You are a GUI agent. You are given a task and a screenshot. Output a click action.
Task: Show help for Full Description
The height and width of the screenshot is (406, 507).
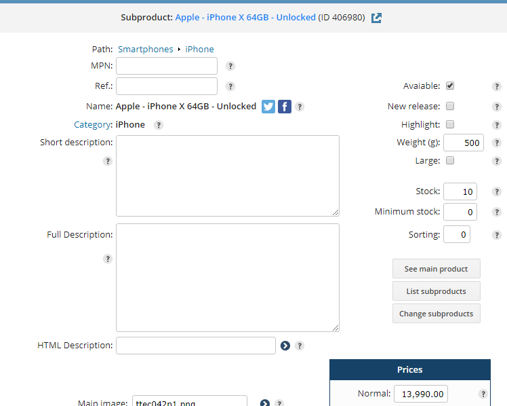tap(108, 259)
